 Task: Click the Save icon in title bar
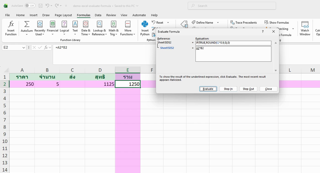[x=41, y=6]
